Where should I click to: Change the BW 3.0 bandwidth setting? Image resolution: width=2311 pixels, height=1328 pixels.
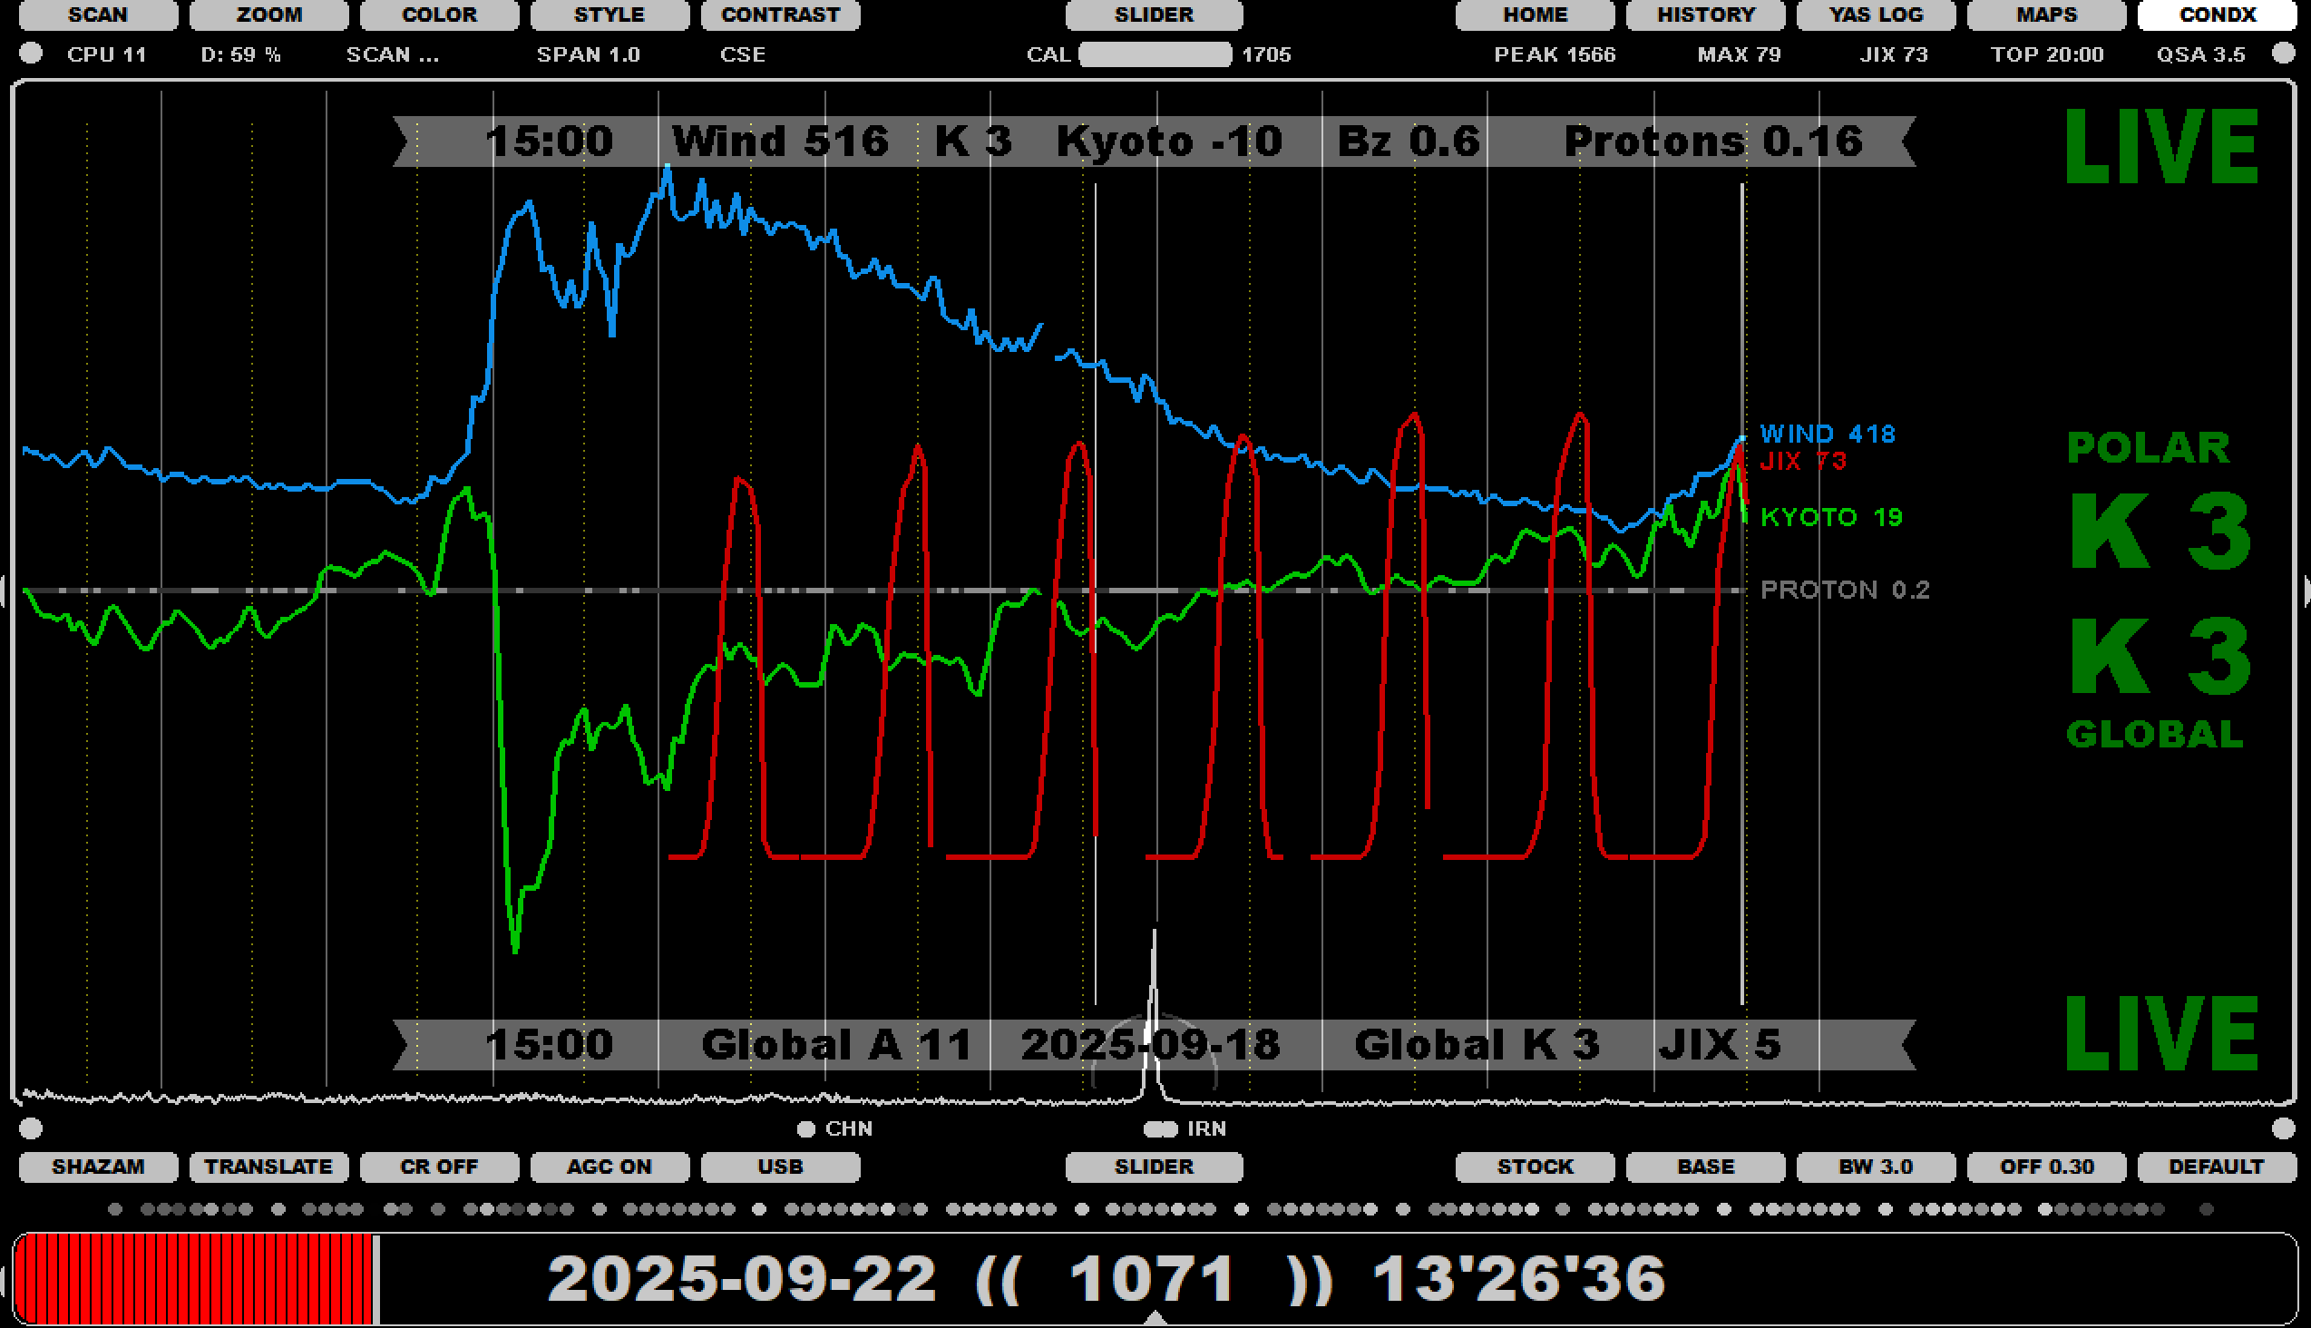coord(1875,1167)
